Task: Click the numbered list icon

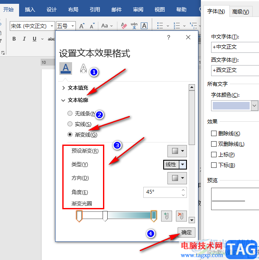Action: (x=177, y=26)
